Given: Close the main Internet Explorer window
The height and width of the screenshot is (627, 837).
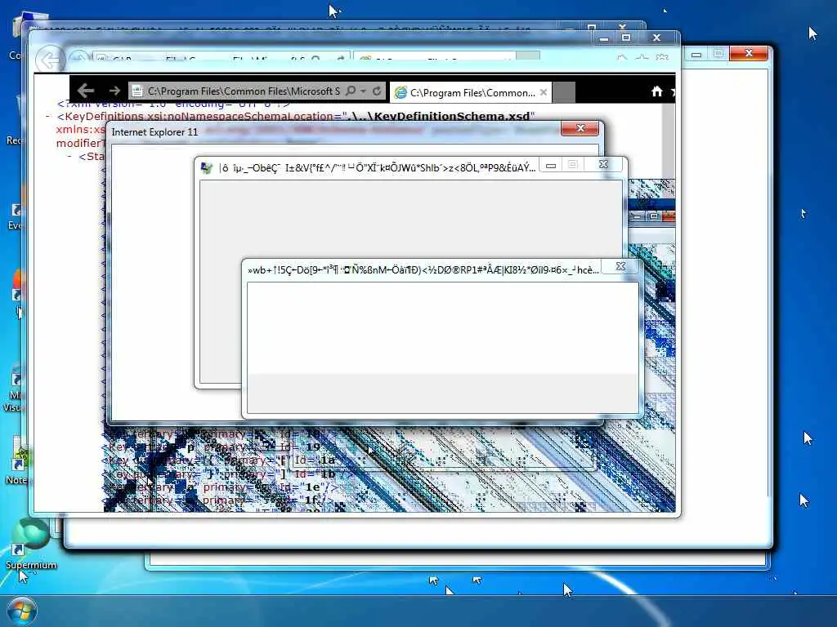Looking at the screenshot, I should click(x=656, y=38).
